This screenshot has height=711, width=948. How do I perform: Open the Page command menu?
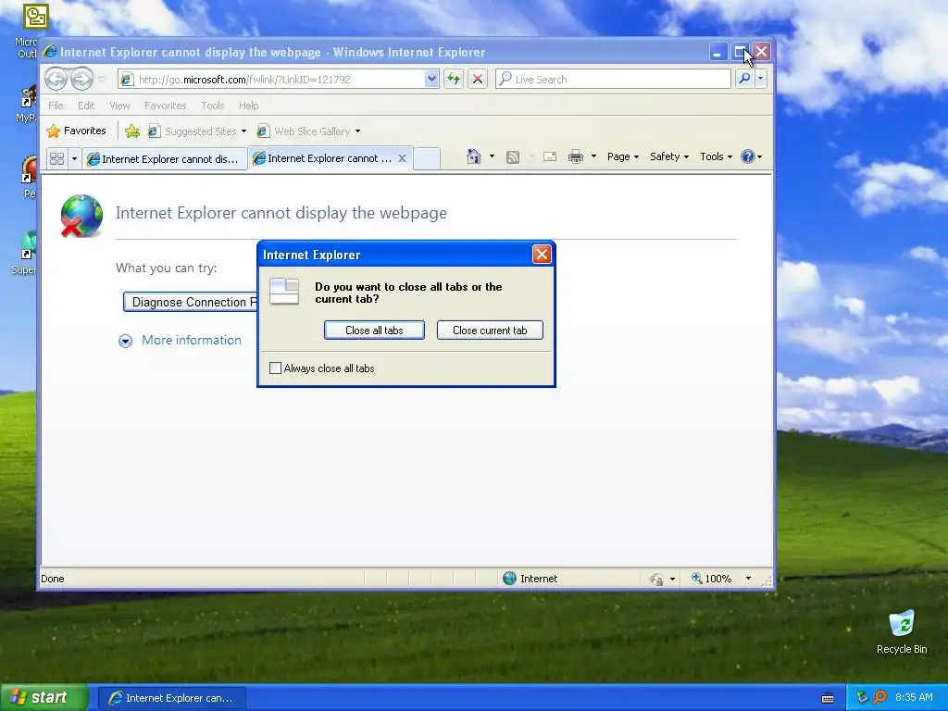coord(623,156)
